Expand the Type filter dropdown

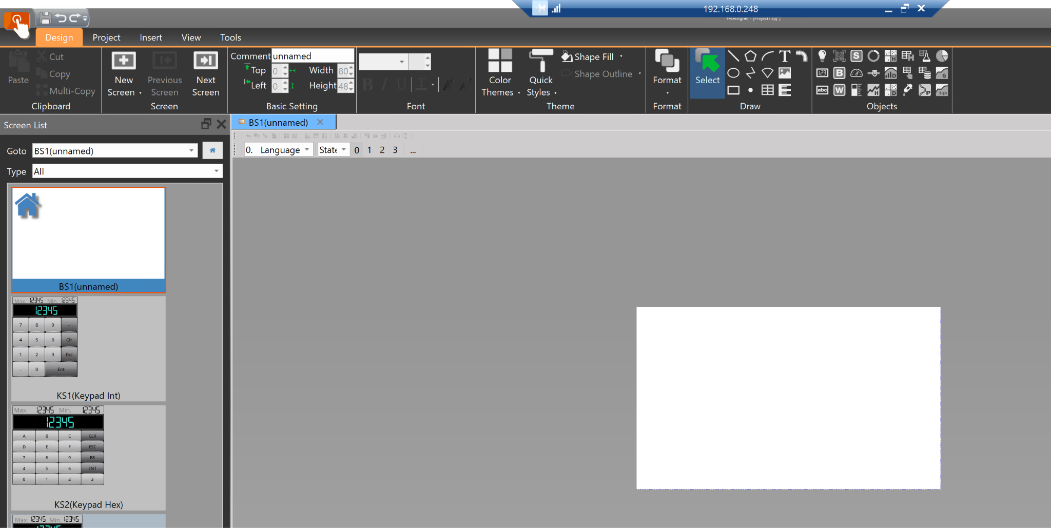click(x=216, y=171)
